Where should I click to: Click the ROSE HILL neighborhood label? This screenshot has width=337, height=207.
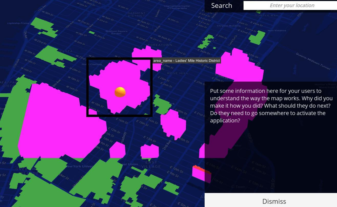click(x=178, y=73)
